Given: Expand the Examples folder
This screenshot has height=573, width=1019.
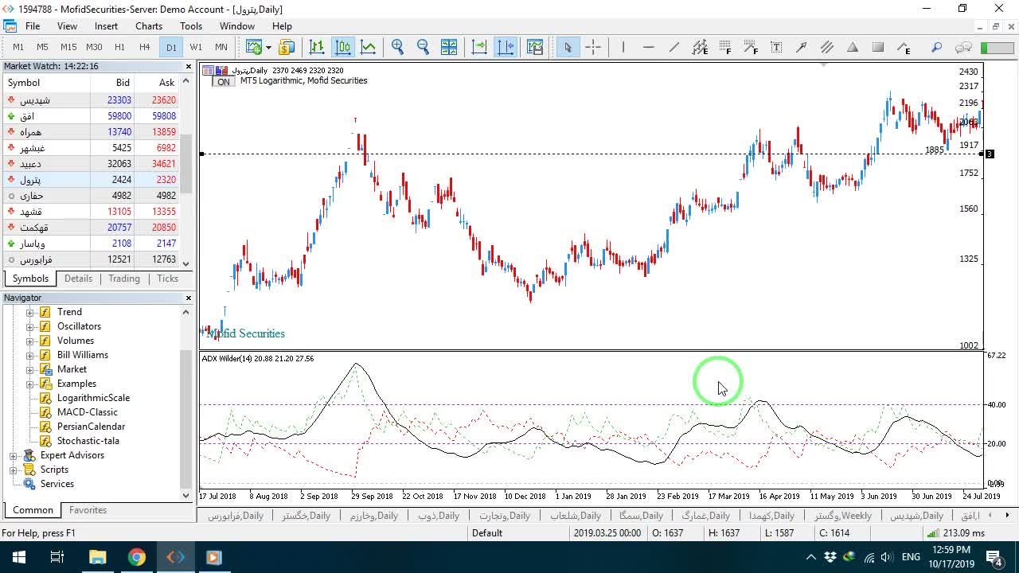Looking at the screenshot, I should pyautogui.click(x=30, y=384).
